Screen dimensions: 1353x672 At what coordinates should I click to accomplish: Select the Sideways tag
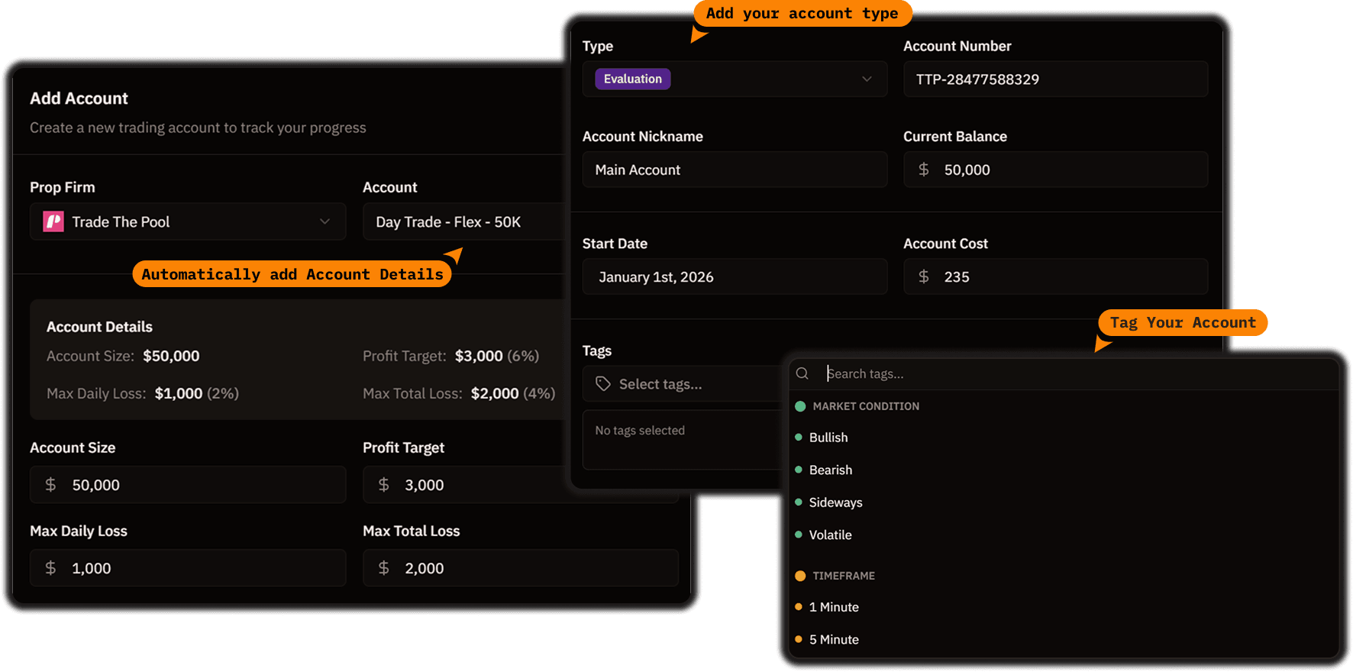pos(835,502)
